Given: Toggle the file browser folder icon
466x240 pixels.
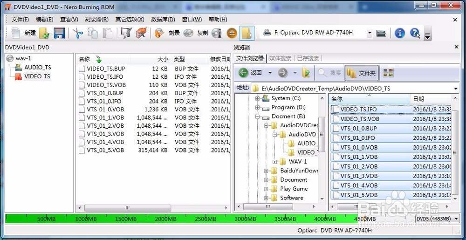Looking at the screenshot, I should point(247,33).
